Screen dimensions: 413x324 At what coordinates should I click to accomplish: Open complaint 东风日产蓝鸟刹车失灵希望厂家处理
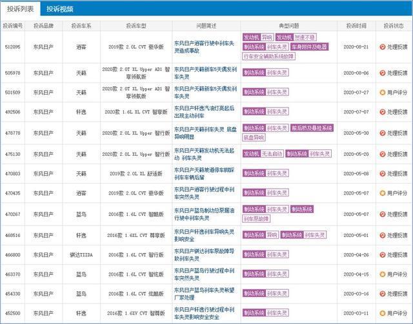click(205, 294)
